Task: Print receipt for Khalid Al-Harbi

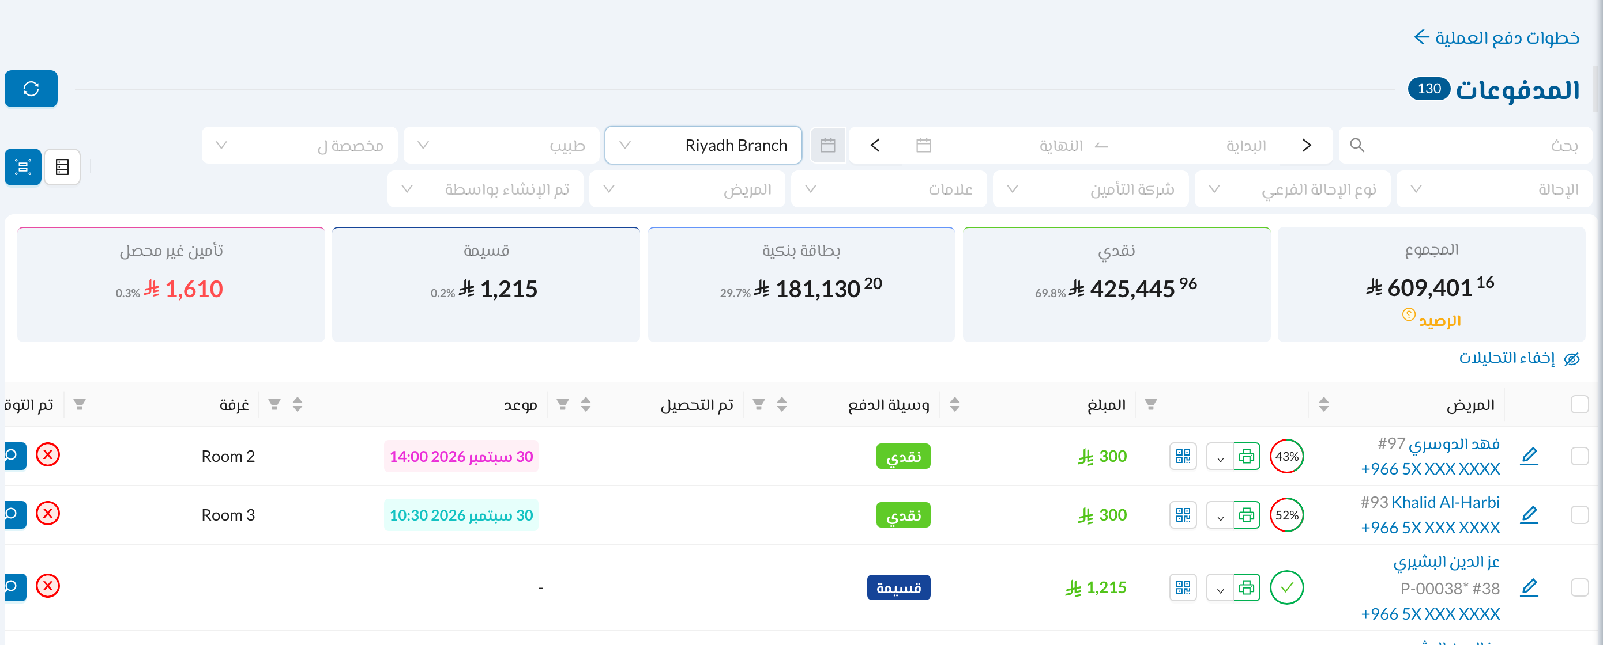Action: 1247,515
